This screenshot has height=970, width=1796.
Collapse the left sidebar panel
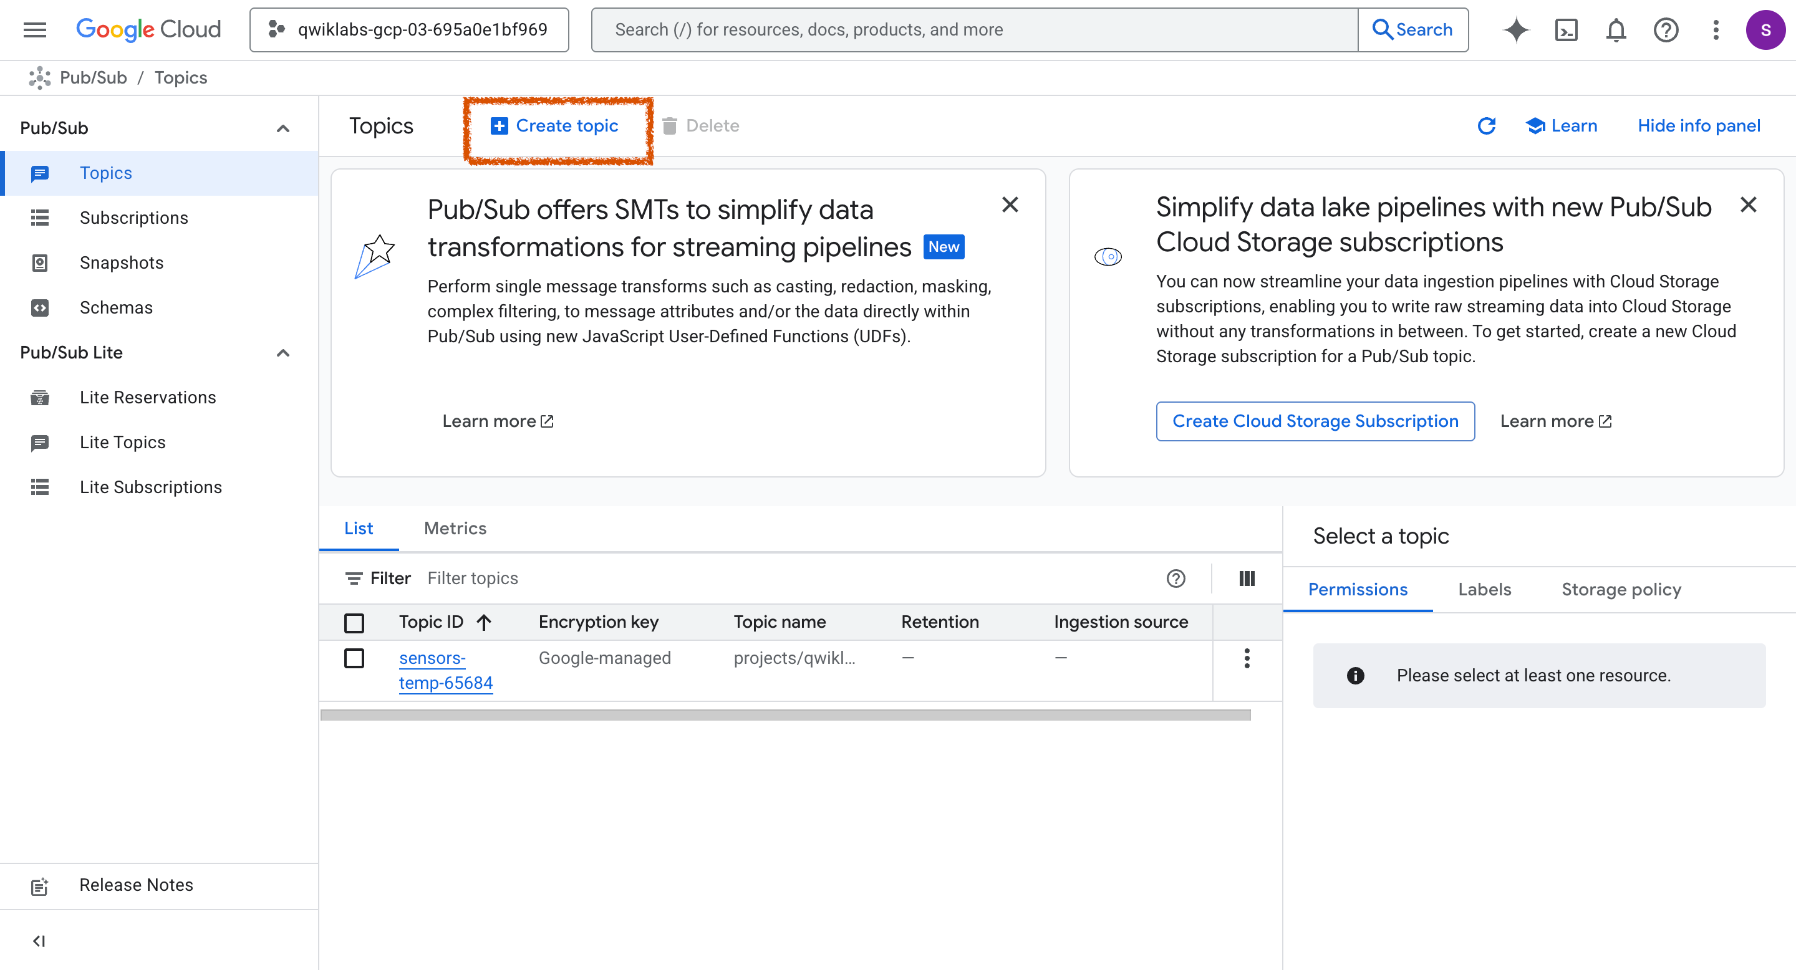pos(39,941)
